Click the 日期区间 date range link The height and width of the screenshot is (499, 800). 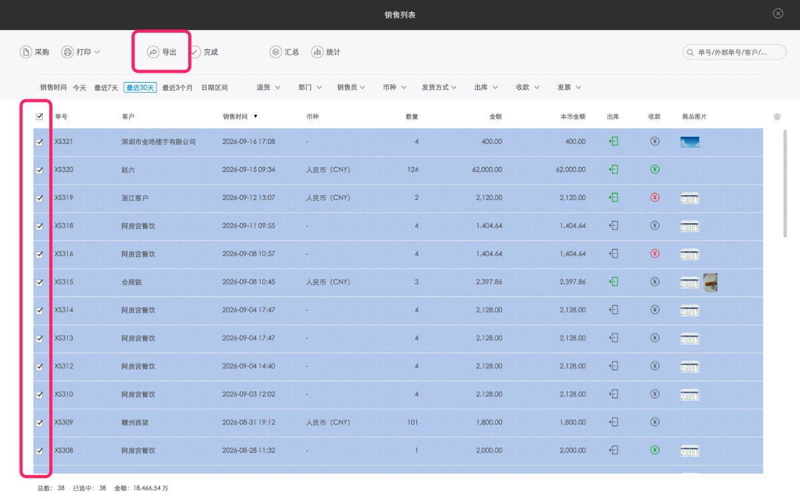(x=215, y=87)
